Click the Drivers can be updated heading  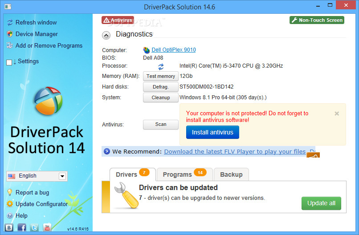178,188
